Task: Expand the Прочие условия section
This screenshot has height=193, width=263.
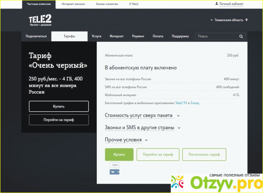Action: 126,140
